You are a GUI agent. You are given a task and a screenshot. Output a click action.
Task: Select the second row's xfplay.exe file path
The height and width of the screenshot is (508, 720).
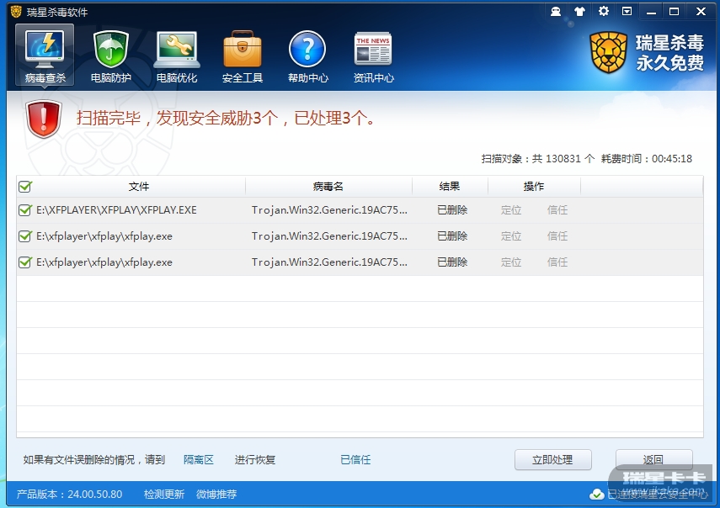click(x=104, y=236)
